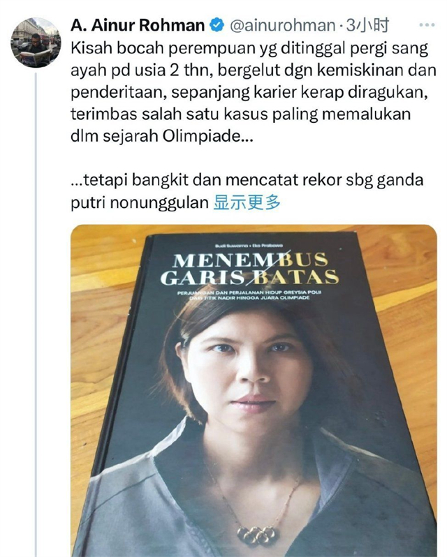The width and height of the screenshot is (447, 557).
Task: Open the three-dot more options menu
Action: pyautogui.click(x=427, y=25)
